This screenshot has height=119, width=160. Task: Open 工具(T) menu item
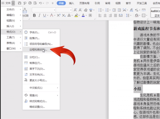(12, 37)
